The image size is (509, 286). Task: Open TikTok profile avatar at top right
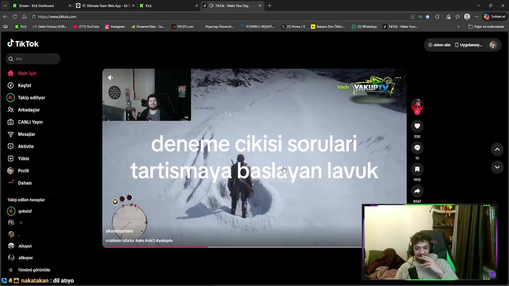tap(493, 45)
